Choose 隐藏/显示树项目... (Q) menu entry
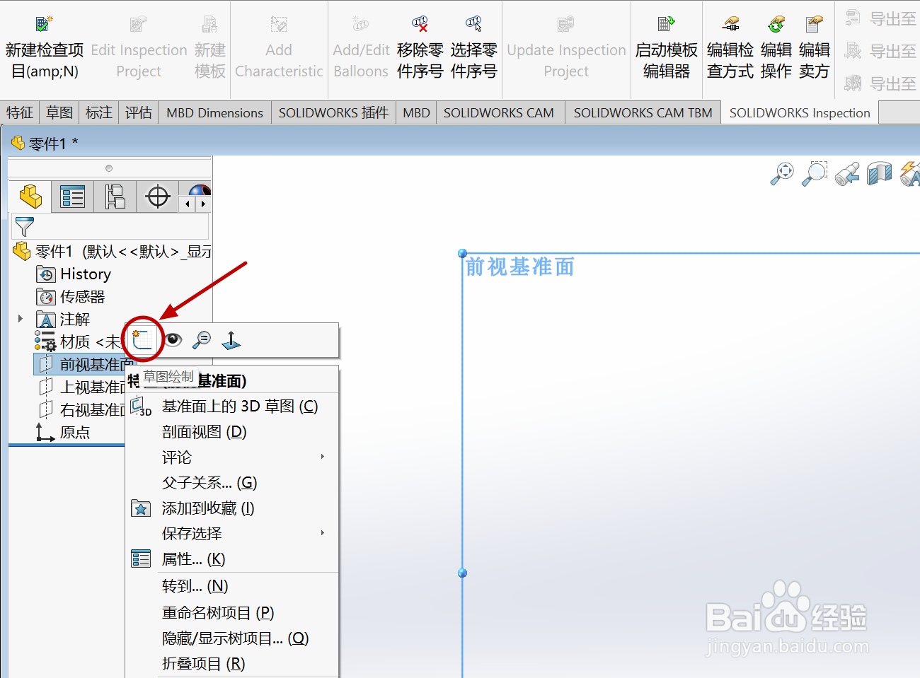 [232, 638]
